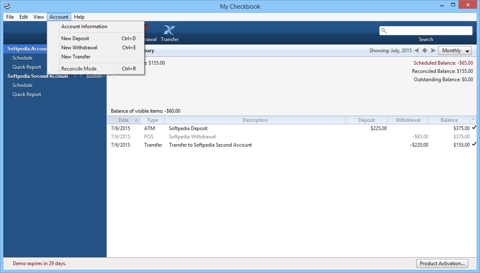480x273 pixels.
Task: Click the Outstanding Balance $0.00 text
Action: click(x=443, y=80)
